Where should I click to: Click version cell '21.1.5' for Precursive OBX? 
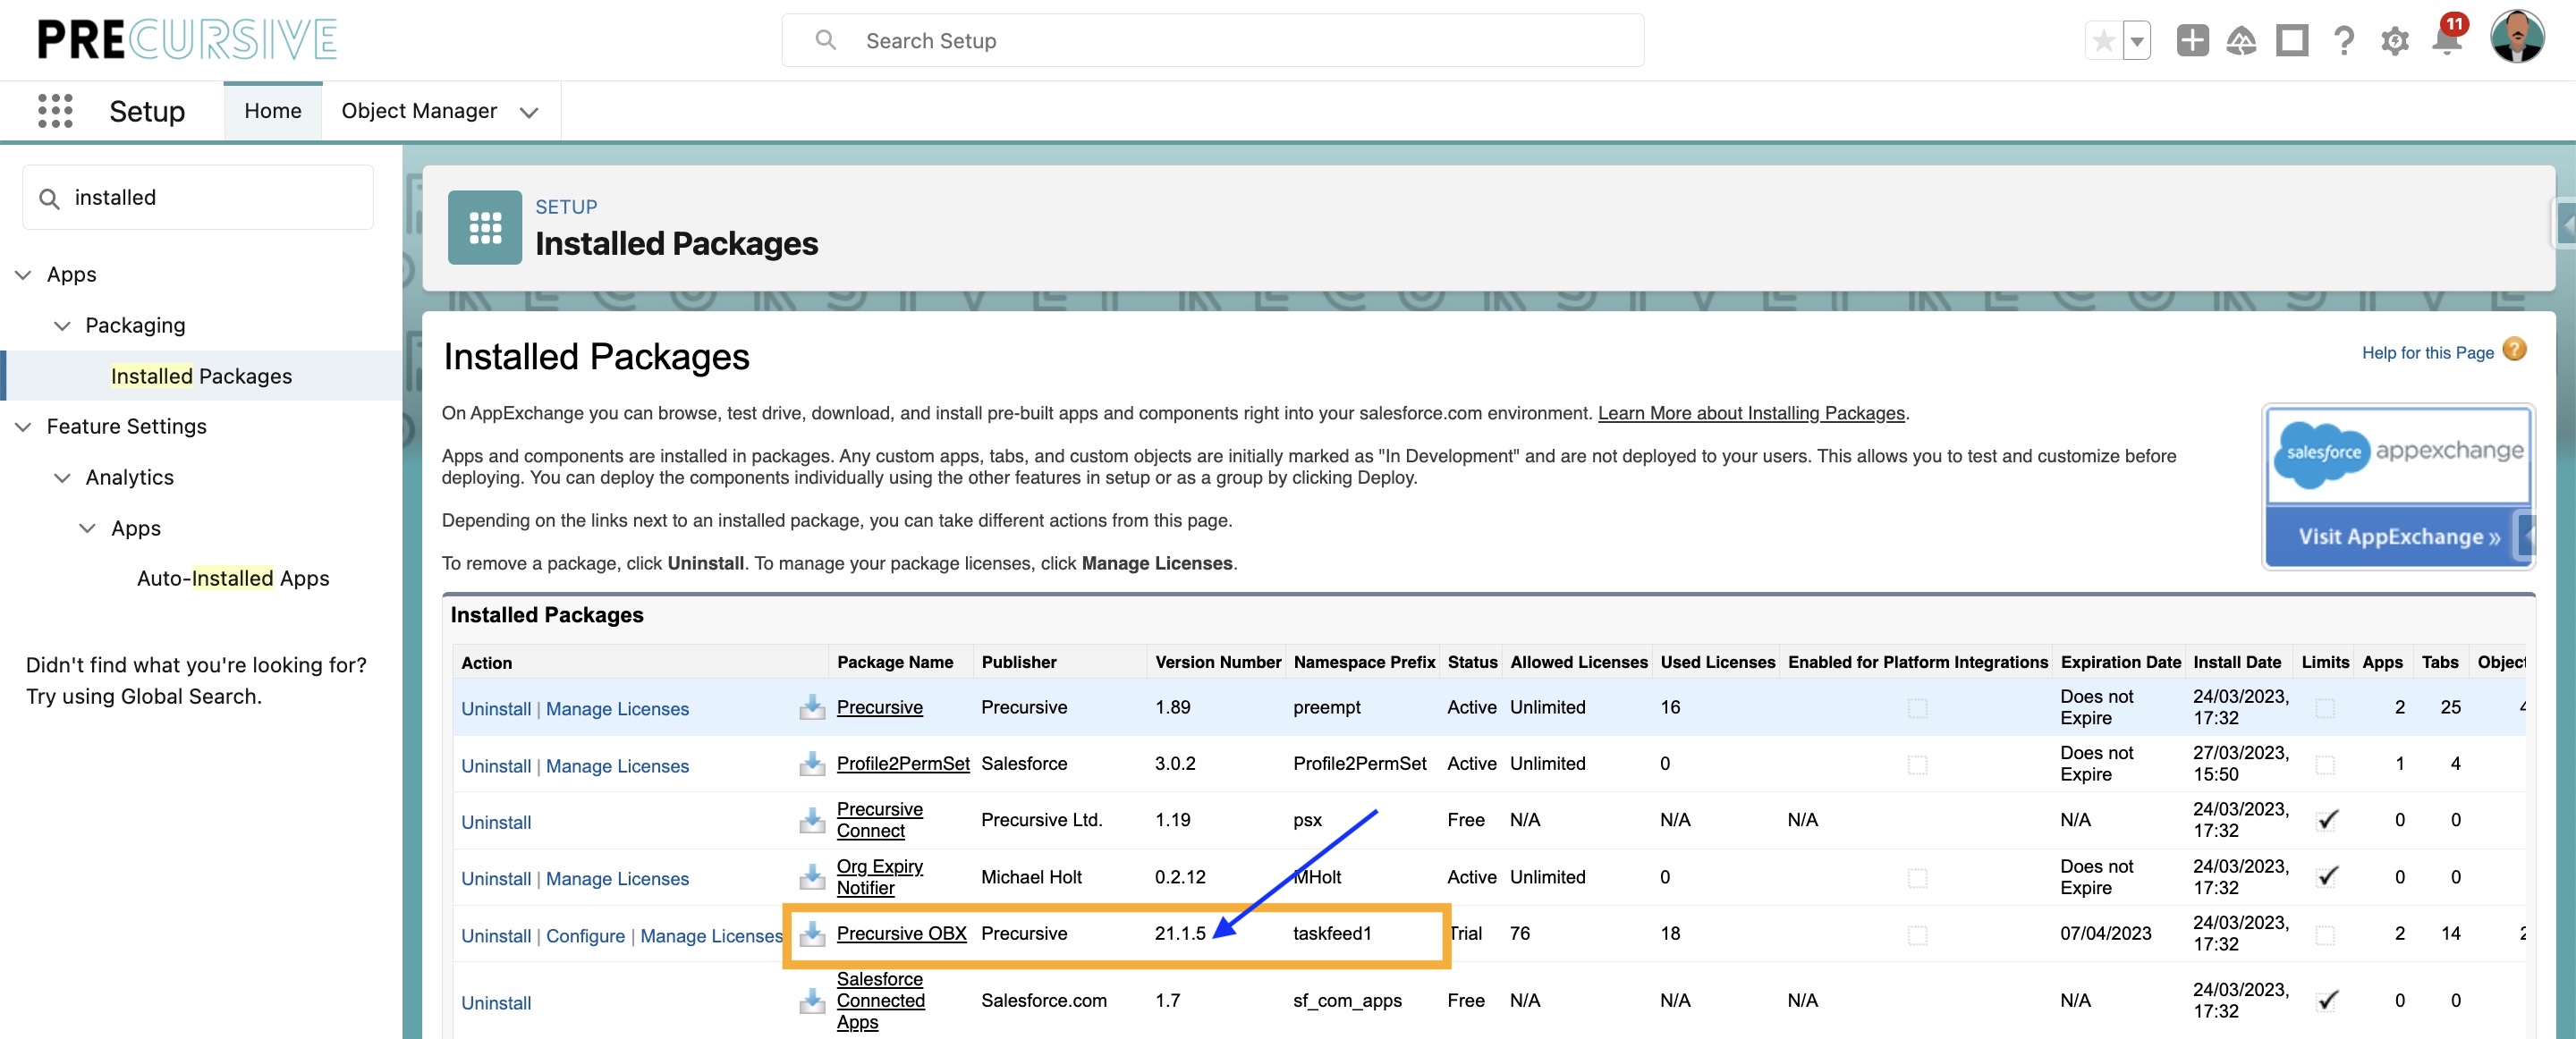[1180, 934]
